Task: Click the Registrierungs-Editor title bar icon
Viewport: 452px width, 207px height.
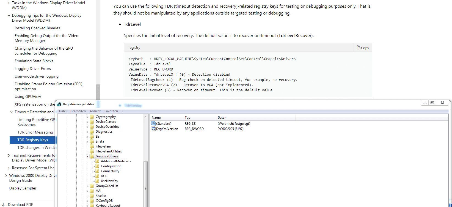Action: 59,104
